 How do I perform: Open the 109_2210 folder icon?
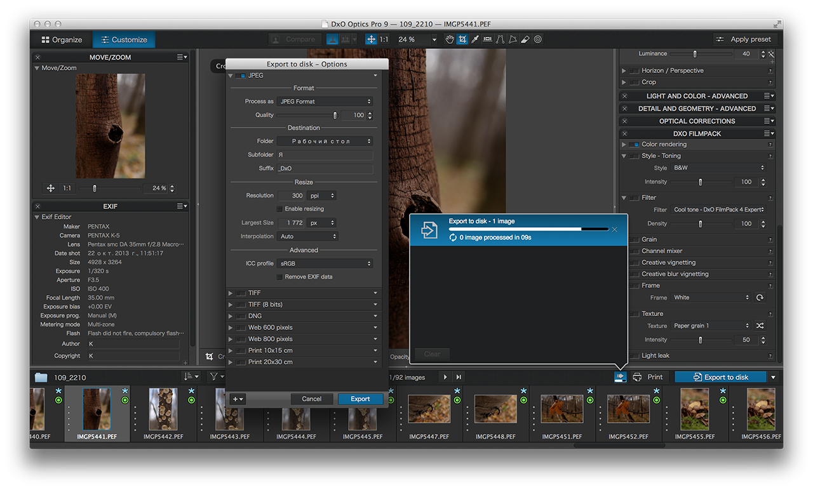[41, 377]
